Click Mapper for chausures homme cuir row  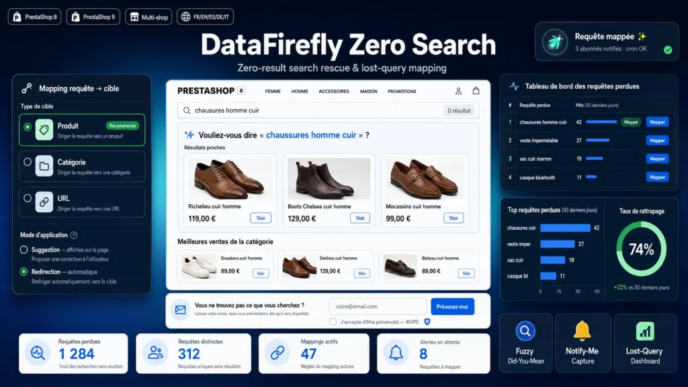[x=657, y=122]
